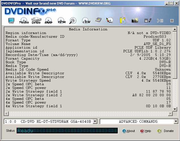This screenshot has width=180, height=141.
Task: Click '2x Write Strategy field 1' row
Action: point(88,91)
